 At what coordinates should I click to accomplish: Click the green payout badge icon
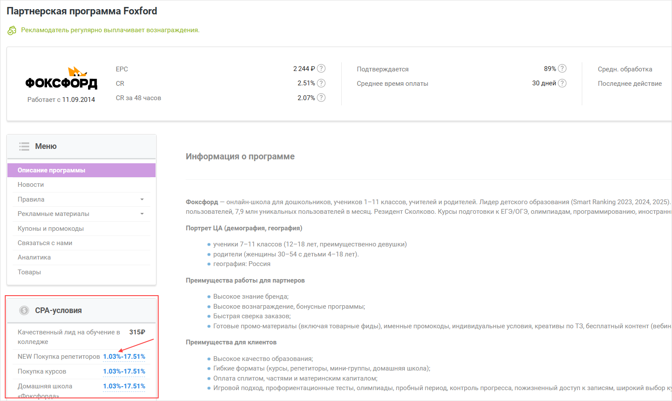[x=12, y=30]
